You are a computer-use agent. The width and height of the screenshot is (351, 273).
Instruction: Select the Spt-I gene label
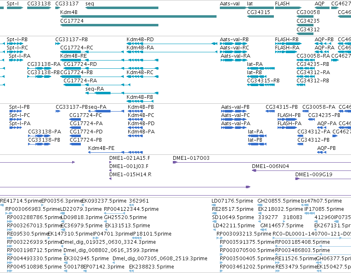(13, 4)
